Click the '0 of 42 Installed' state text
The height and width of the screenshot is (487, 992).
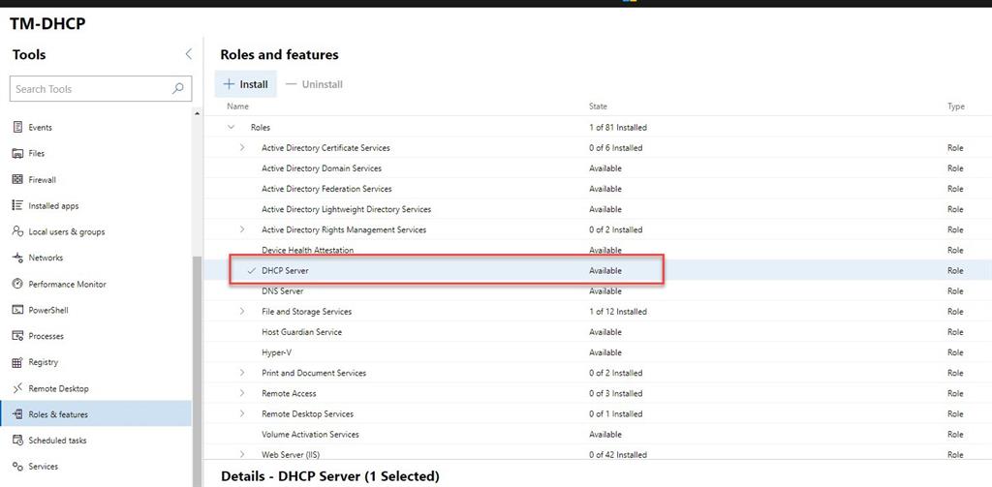click(618, 454)
